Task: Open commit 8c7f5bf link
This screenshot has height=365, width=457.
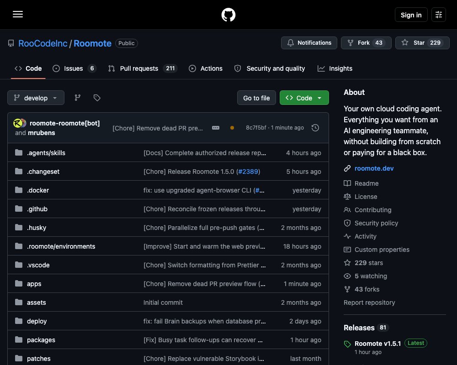Action: 256,128
